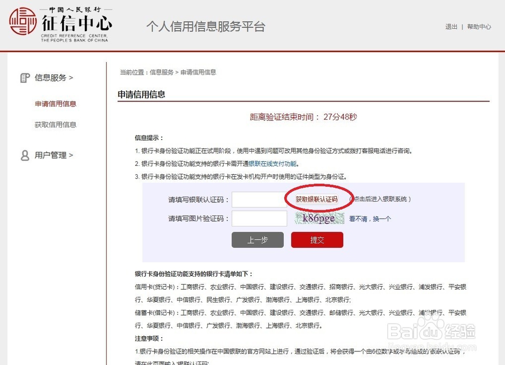This screenshot has width=505, height=365.
Task: Click 看不清，换一个 to refresh captcha
Action: (x=370, y=219)
